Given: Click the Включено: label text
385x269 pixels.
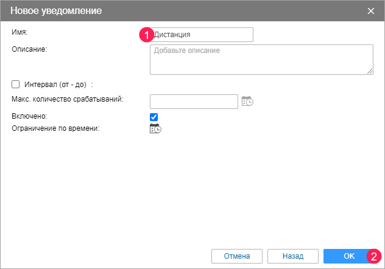Looking at the screenshot, I should [x=29, y=116].
